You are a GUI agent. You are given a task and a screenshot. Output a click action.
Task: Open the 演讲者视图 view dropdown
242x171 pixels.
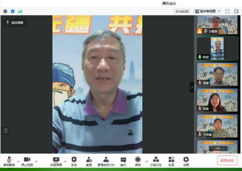(x=207, y=11)
